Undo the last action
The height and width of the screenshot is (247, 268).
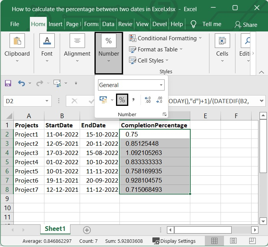pos(21,83)
